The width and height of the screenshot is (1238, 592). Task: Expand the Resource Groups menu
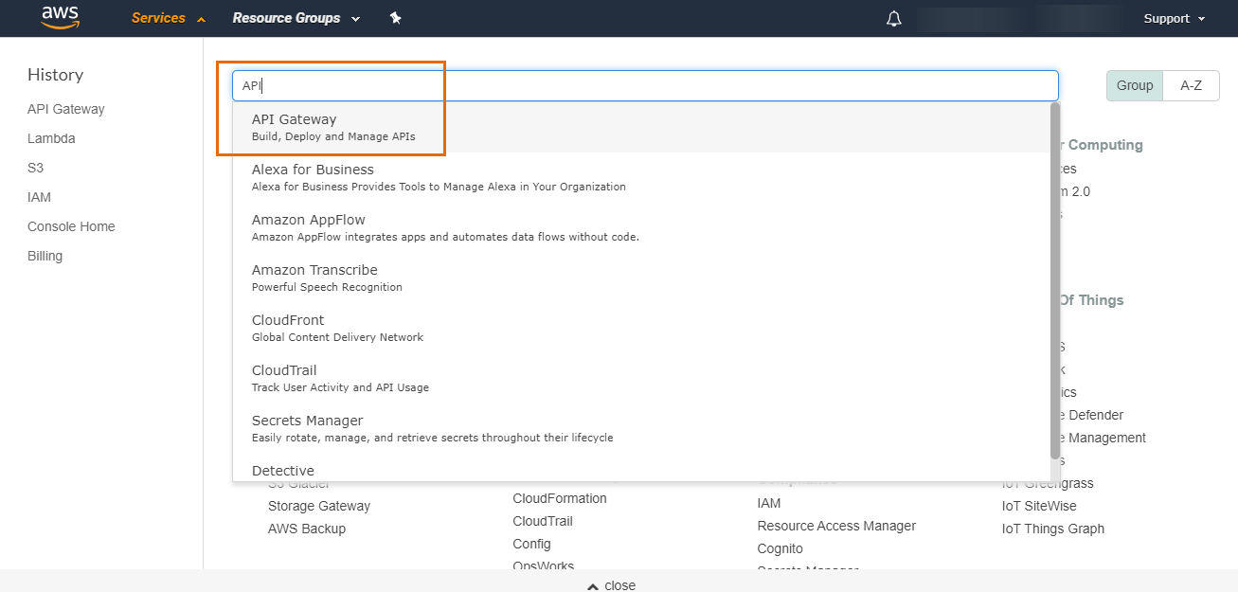(x=296, y=18)
